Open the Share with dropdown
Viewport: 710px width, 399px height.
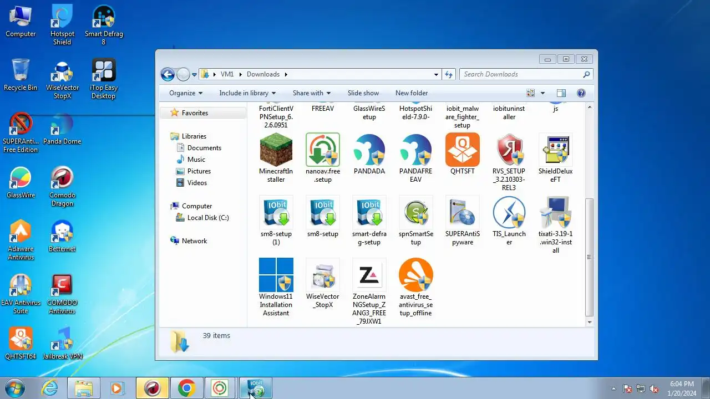(x=312, y=93)
